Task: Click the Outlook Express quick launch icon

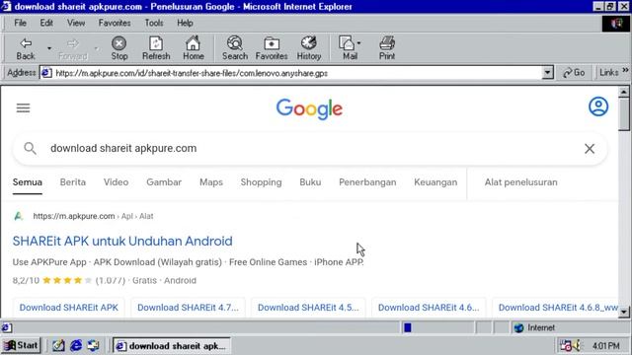Action: point(93,345)
